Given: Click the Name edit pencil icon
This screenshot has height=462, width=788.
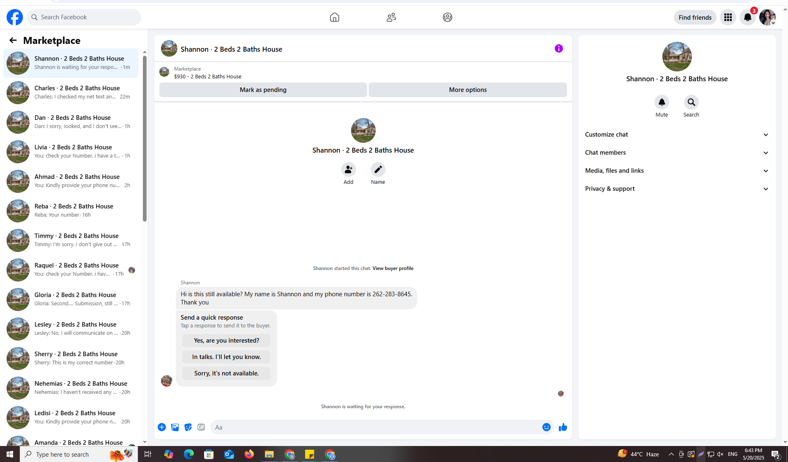Looking at the screenshot, I should (378, 169).
